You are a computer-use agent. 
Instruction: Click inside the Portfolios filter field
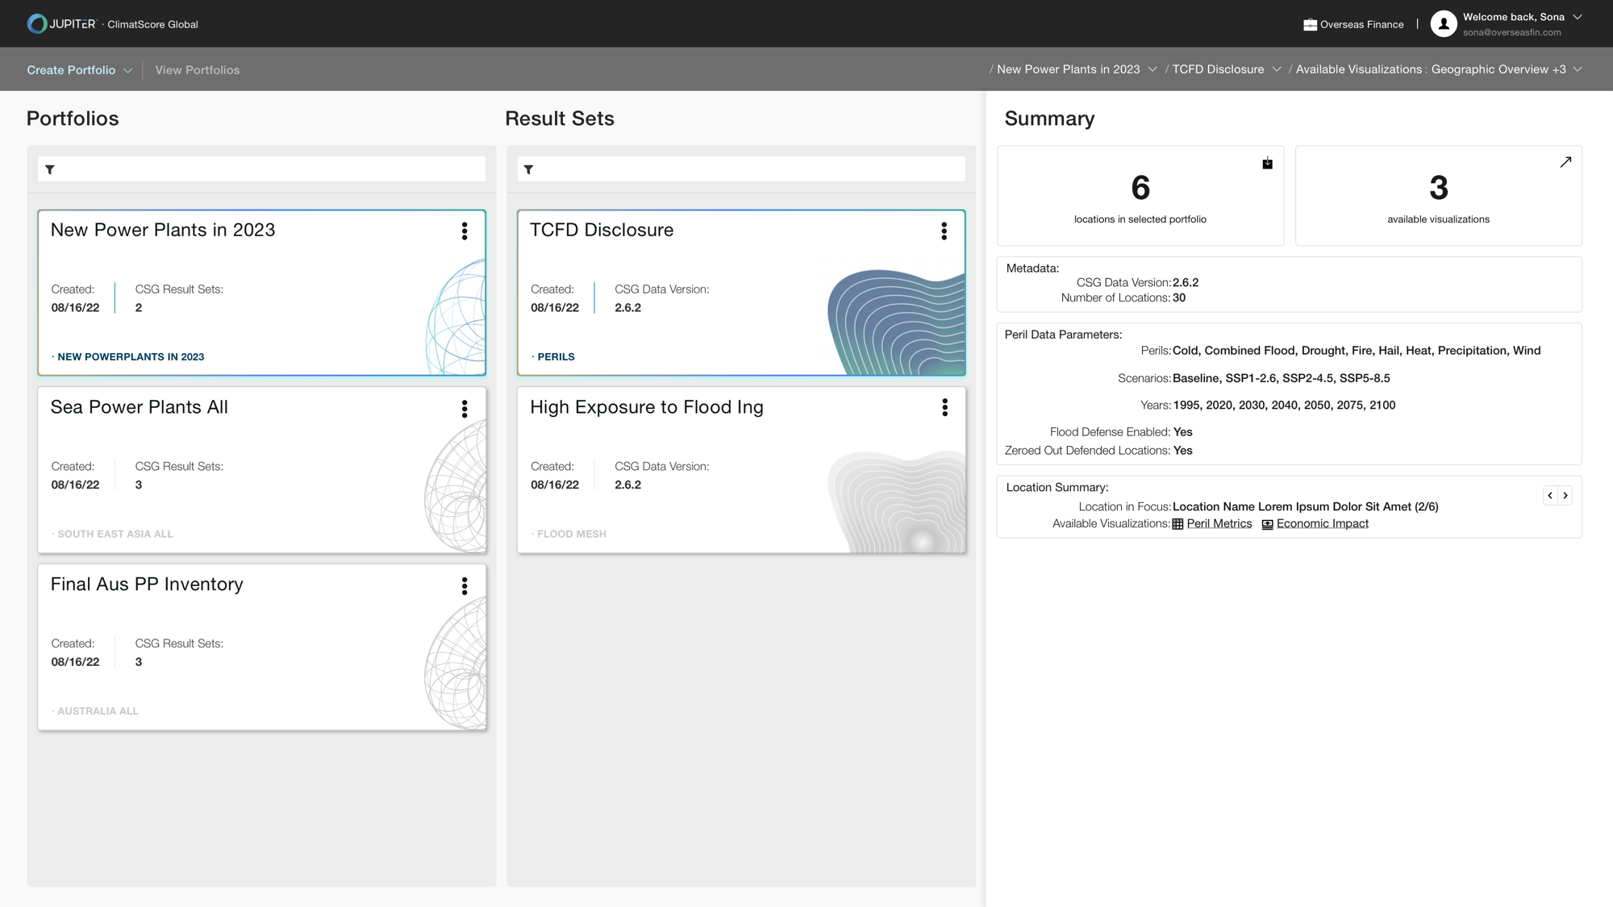(261, 169)
